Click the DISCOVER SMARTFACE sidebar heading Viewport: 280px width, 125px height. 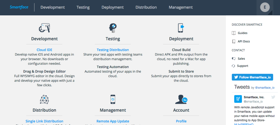[247, 25]
